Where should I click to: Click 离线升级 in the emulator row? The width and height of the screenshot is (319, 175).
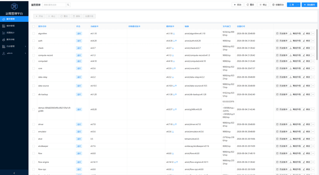295,132
